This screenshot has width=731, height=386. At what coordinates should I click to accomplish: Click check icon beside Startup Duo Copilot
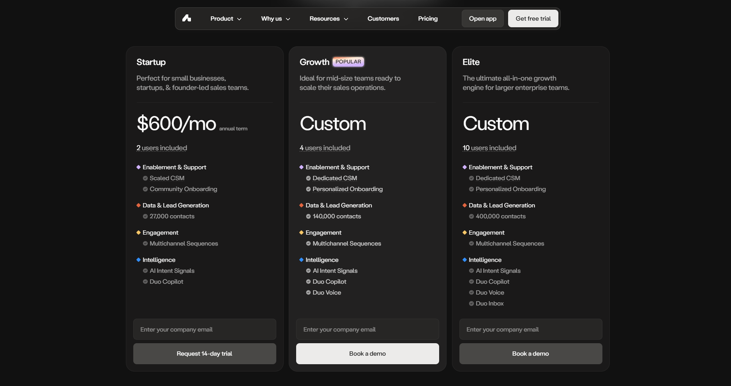tap(145, 282)
